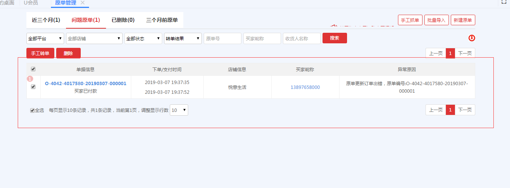Toggle the header select-all checkbox
The image size is (510, 188).
click(33, 69)
